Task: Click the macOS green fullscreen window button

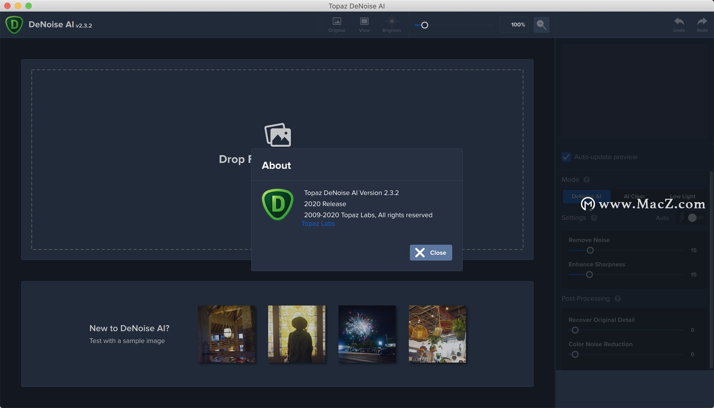Action: (x=29, y=6)
